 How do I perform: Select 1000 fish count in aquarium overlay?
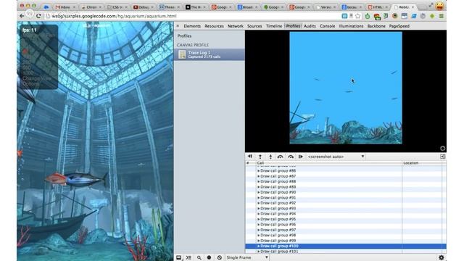click(x=28, y=73)
